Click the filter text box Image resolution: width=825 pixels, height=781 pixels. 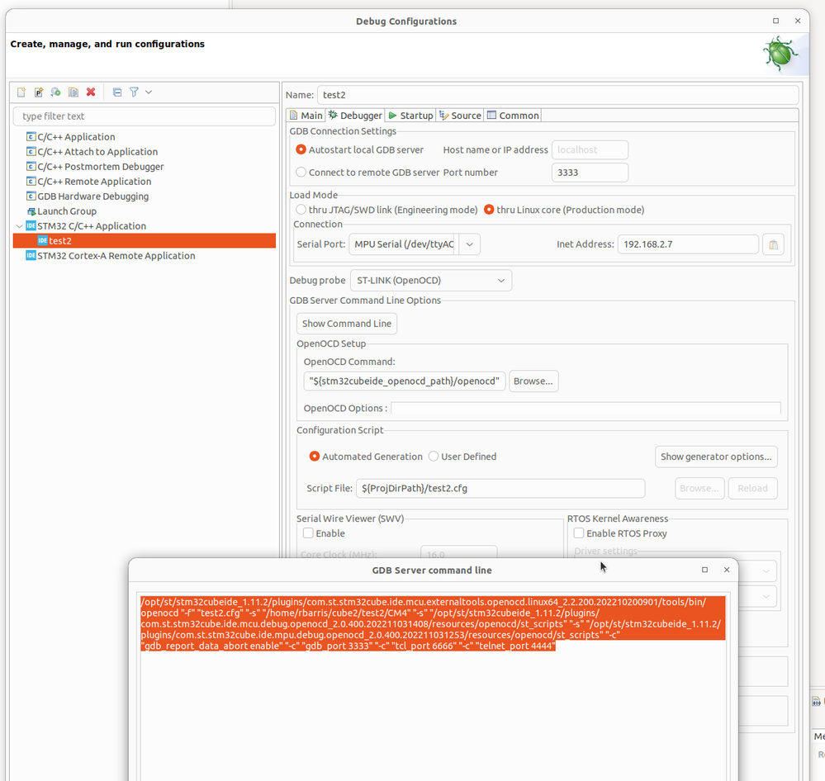coord(145,116)
